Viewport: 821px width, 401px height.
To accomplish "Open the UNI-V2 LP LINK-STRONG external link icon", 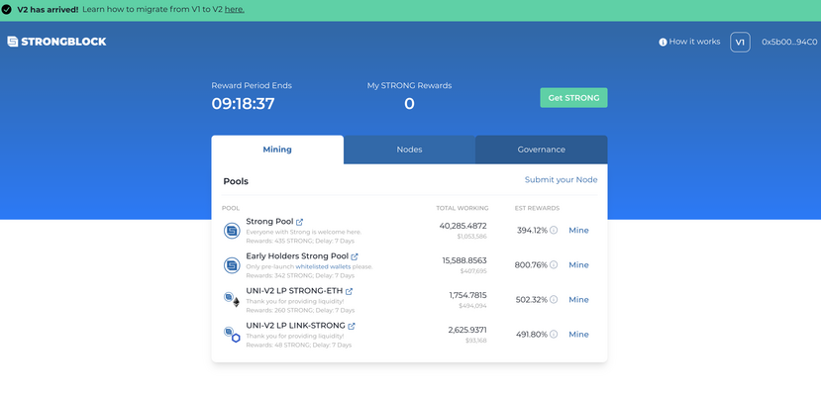I will (x=352, y=326).
